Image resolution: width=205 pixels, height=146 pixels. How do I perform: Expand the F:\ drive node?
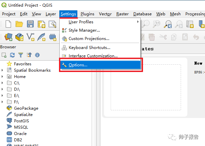pos(2,102)
